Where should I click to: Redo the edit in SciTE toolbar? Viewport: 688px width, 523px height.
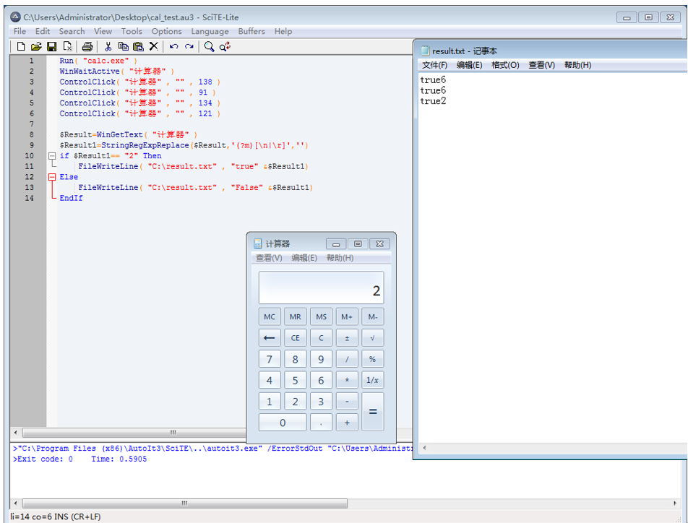(189, 46)
